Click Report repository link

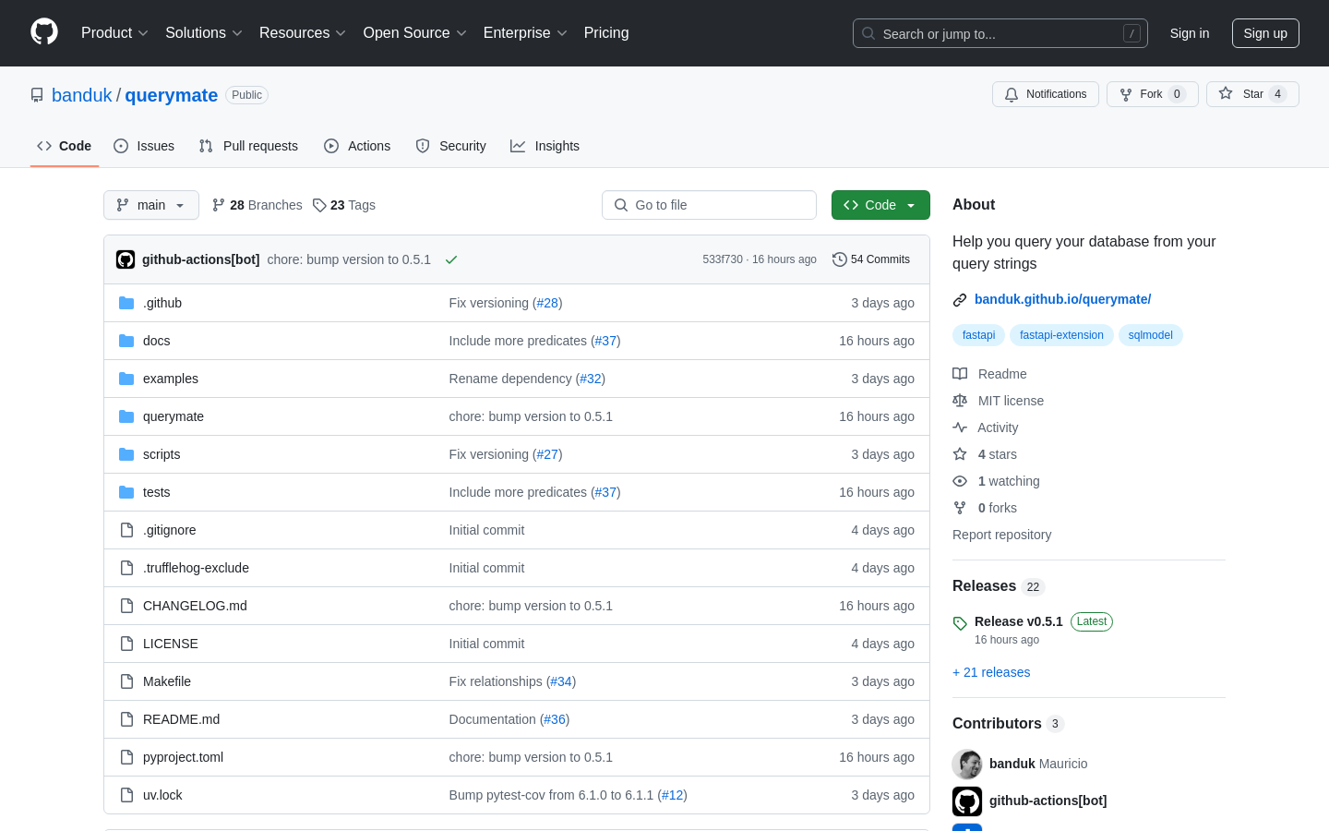point(1001,535)
